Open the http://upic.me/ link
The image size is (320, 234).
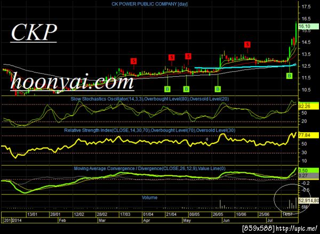298,228
